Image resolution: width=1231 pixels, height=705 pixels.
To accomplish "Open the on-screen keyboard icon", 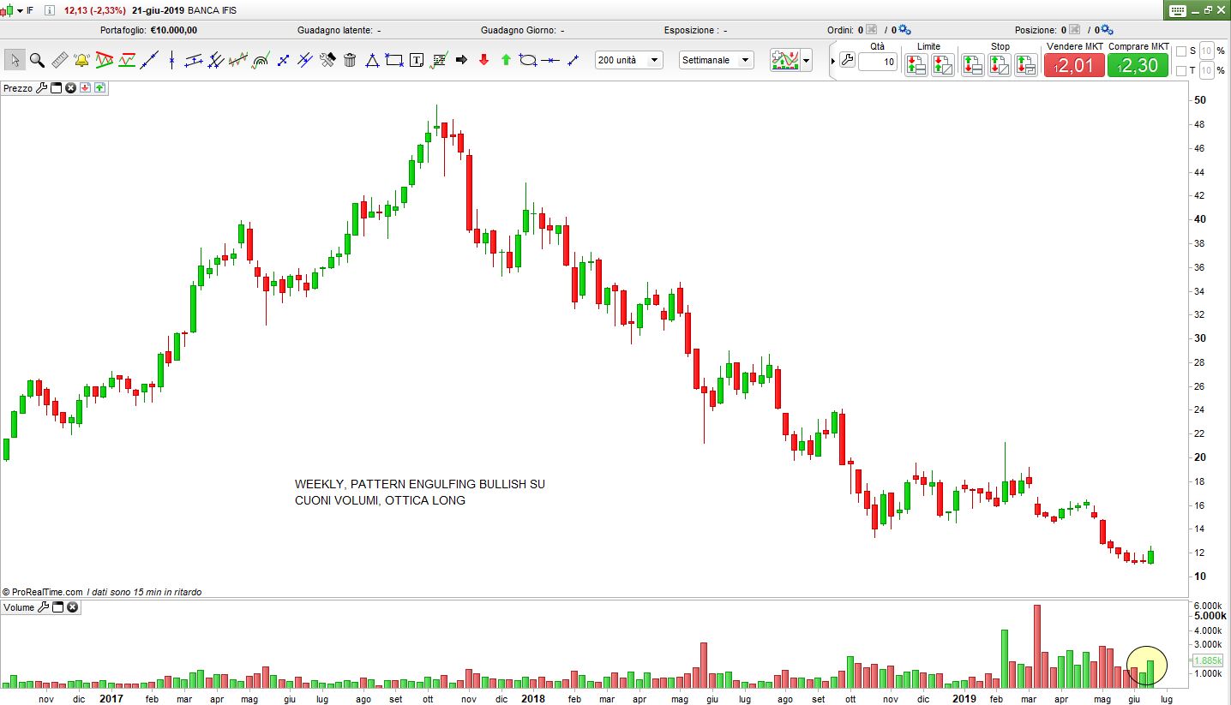I will (1177, 10).
